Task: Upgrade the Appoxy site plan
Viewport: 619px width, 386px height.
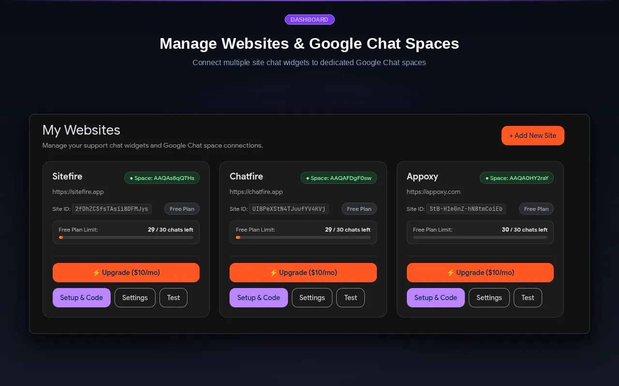Action: [480, 273]
